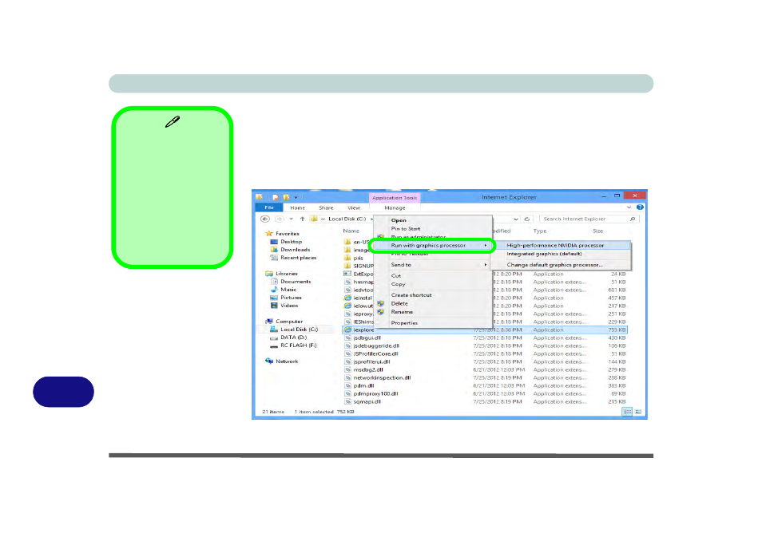
Task: Select Videos library in navigation pane
Action: click(289, 306)
